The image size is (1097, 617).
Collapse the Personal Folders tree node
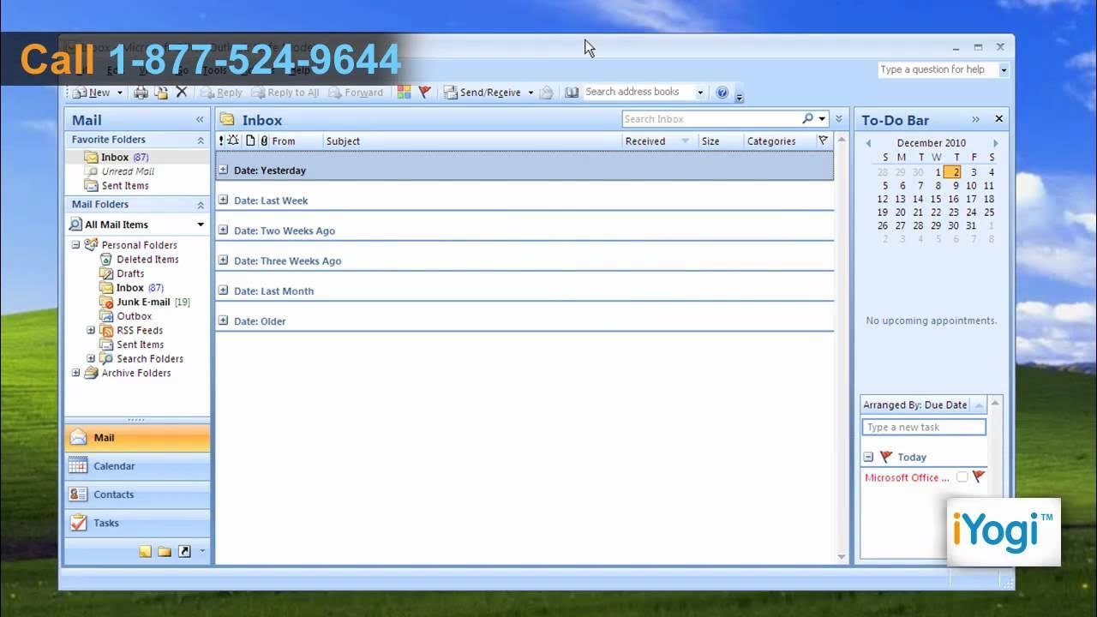coord(75,244)
